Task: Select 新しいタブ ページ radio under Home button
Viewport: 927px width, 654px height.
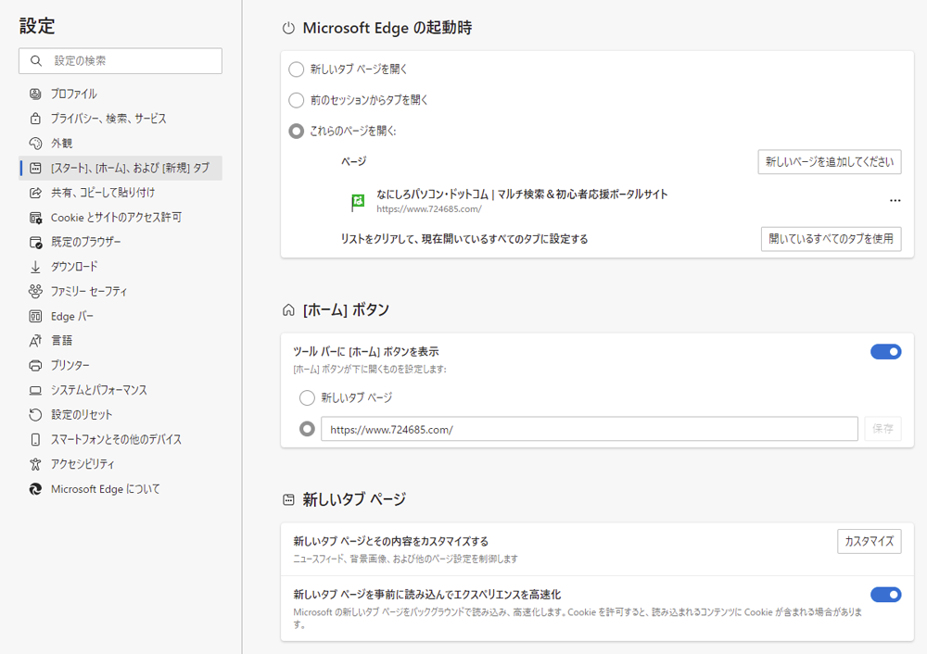Action: 307,397
